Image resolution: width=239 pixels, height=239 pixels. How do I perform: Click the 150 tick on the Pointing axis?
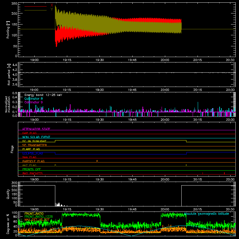[14, 24]
